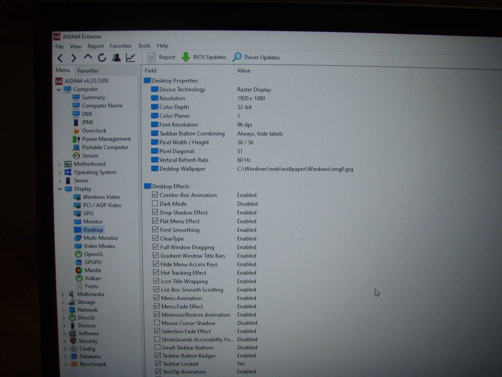Select the Desktop Wallpaper path value
This screenshot has width=502, height=377.
tap(295, 169)
